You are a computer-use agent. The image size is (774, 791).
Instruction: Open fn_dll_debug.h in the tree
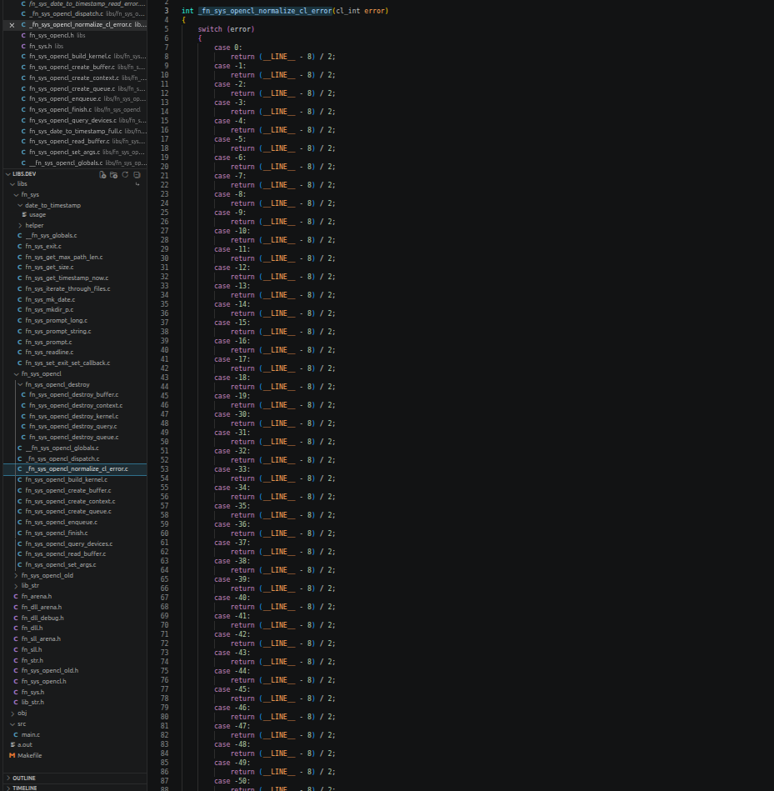click(x=75, y=618)
